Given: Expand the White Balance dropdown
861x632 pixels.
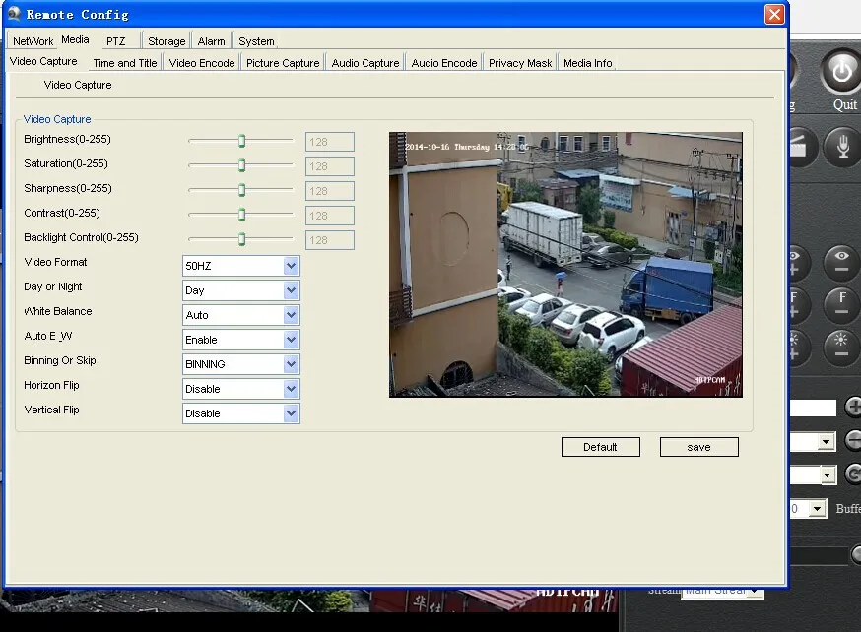Looking at the screenshot, I should [x=291, y=315].
